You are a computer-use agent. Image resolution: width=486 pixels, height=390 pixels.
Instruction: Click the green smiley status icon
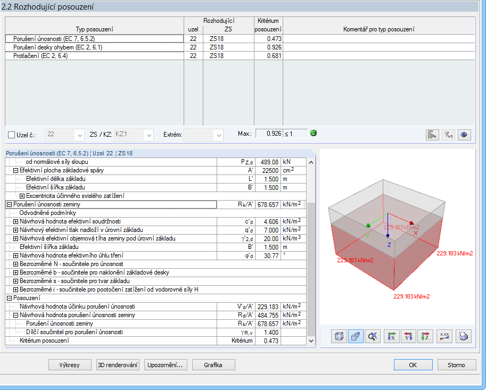tap(313, 133)
